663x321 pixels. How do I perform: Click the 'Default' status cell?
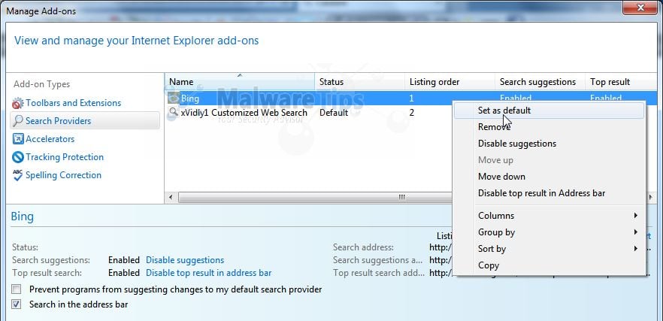(334, 113)
